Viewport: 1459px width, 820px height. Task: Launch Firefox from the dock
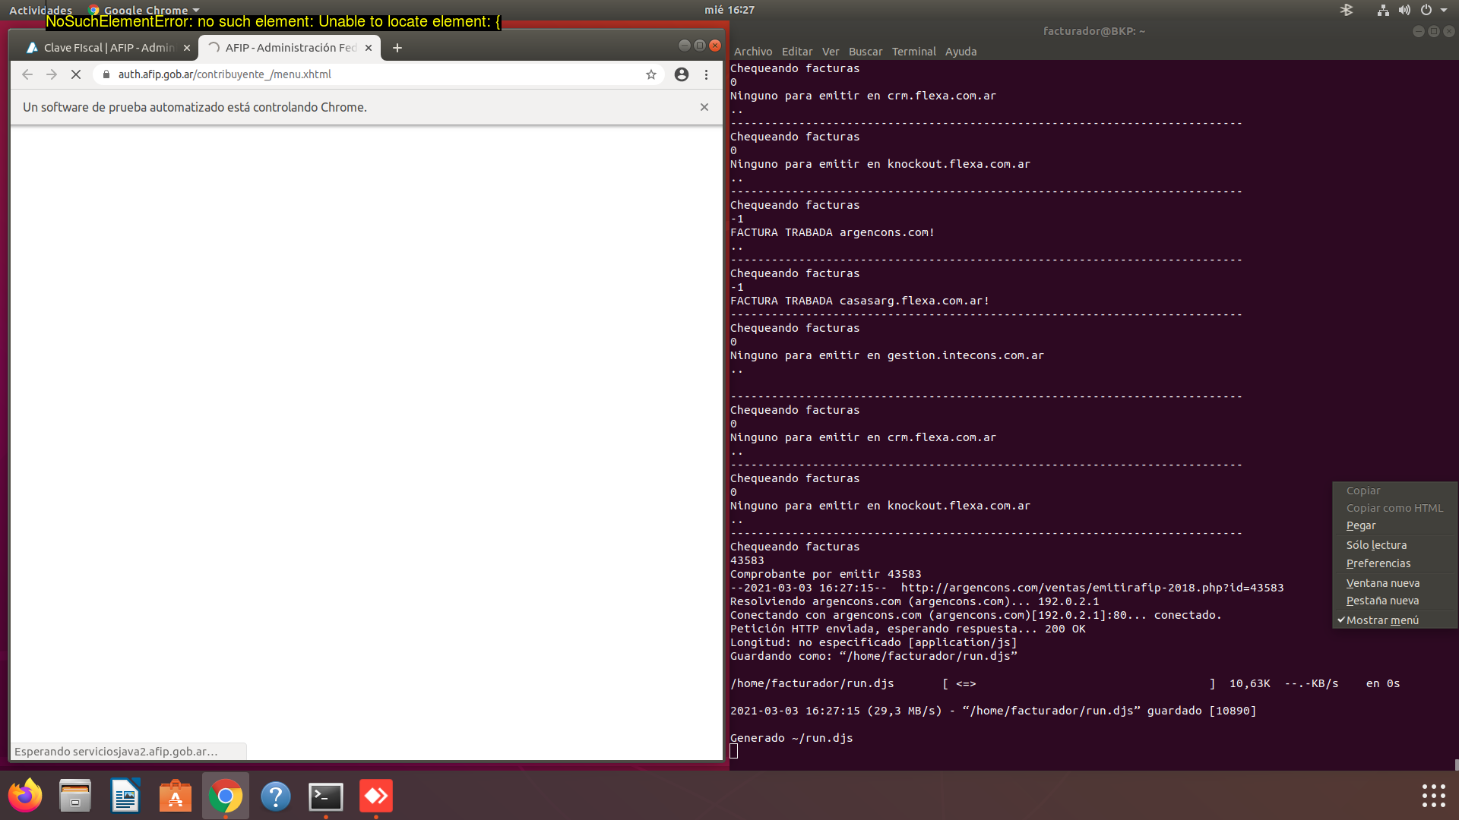click(x=25, y=796)
